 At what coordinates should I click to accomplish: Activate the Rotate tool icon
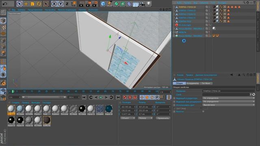pyautogui.click(x=39, y=4)
